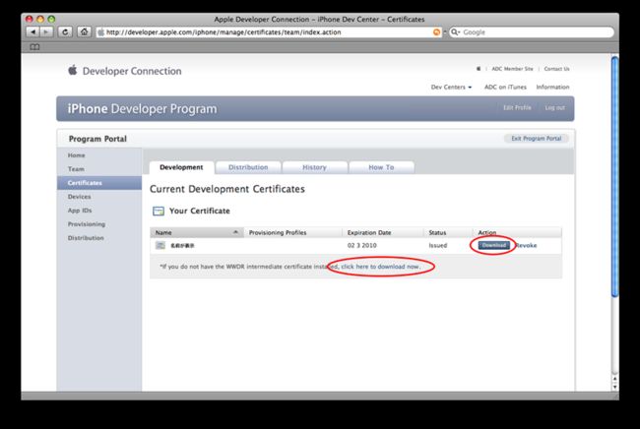This screenshot has width=640, height=429.
Task: Download the issued certificate
Action: coord(494,245)
